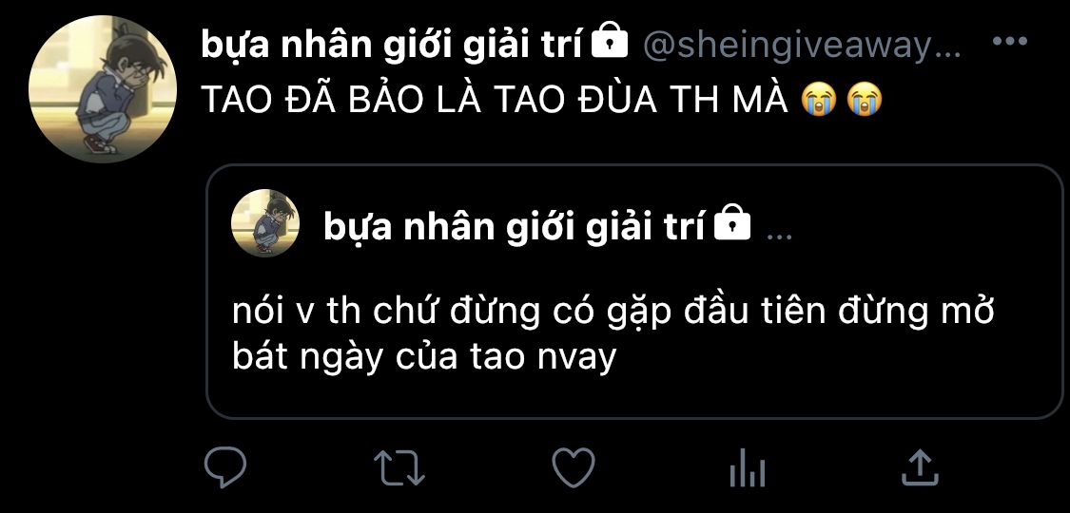1070x513 pixels.
Task: Retweet using the circular arrows icon
Action: (399, 467)
